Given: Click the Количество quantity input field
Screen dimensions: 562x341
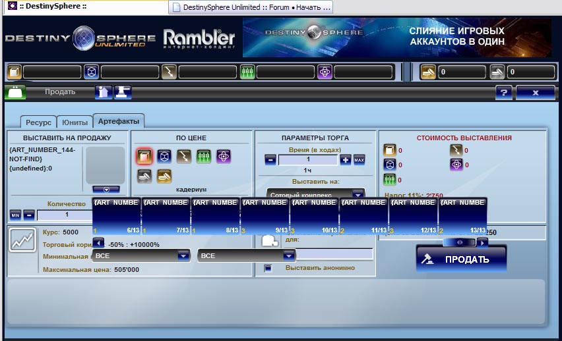Looking at the screenshot, I should pos(65,215).
